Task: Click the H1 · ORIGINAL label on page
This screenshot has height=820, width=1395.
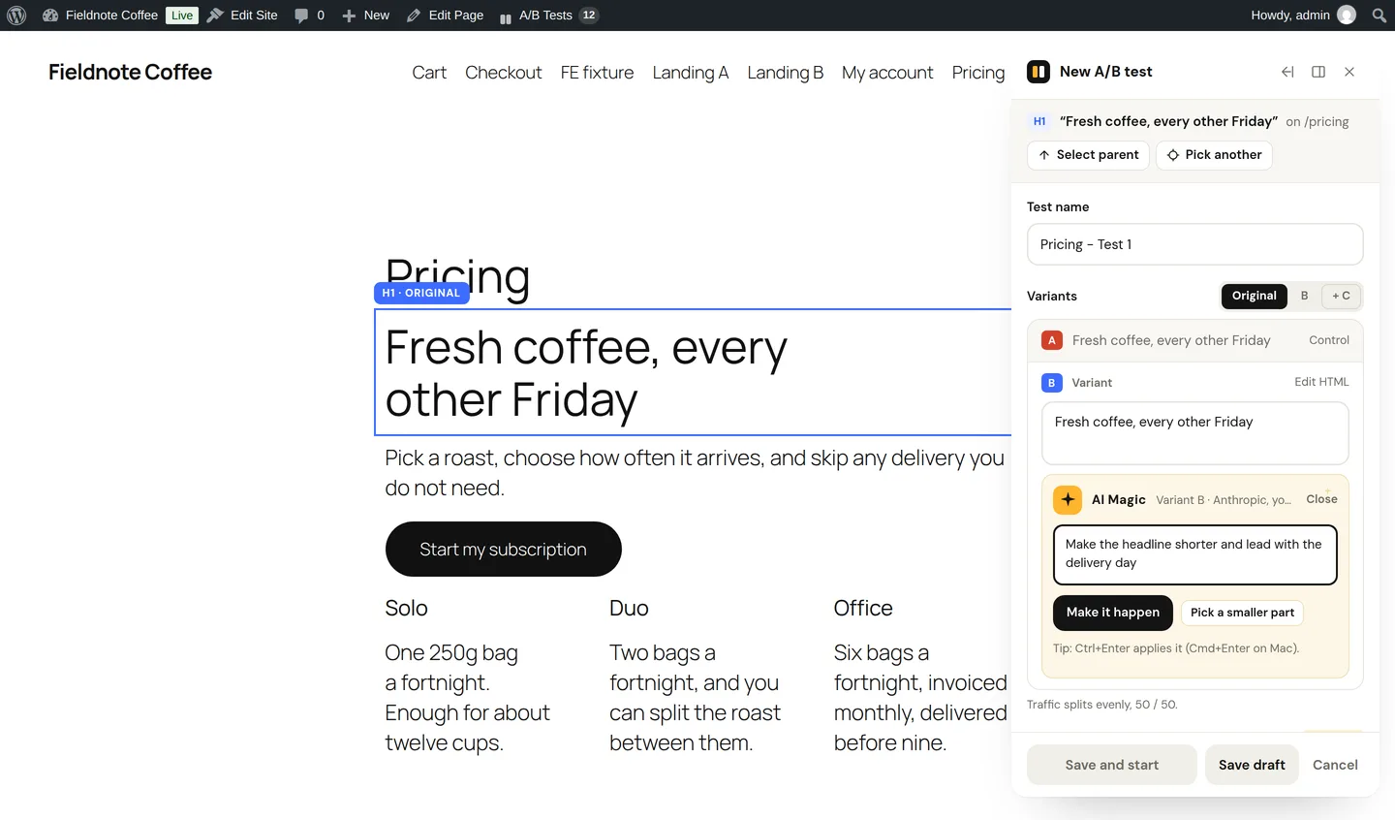Action: [x=421, y=293]
